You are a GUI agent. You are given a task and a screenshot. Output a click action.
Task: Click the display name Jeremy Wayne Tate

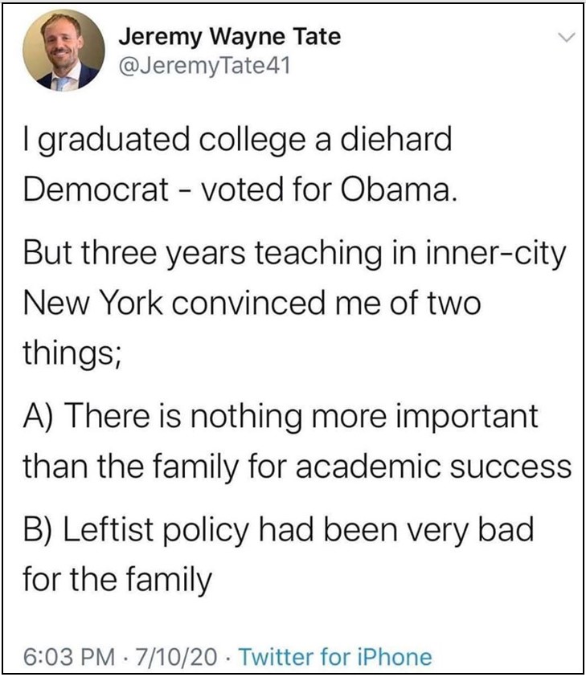point(229,37)
